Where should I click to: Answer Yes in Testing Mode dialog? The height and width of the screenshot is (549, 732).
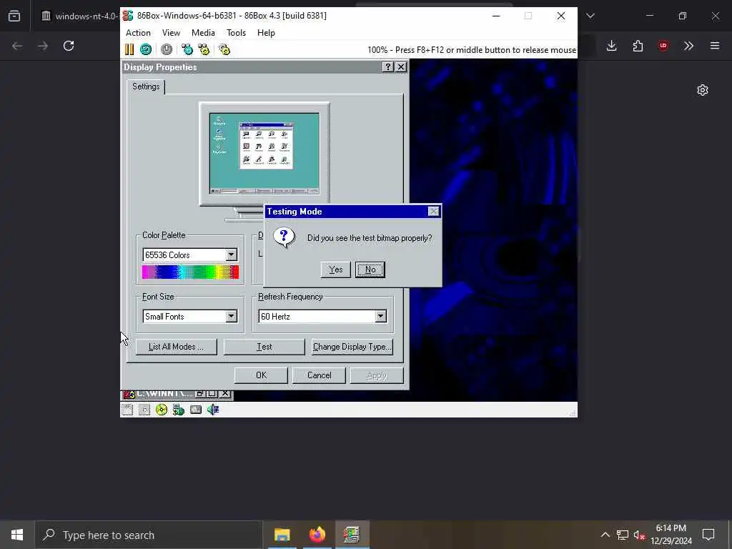pos(336,269)
